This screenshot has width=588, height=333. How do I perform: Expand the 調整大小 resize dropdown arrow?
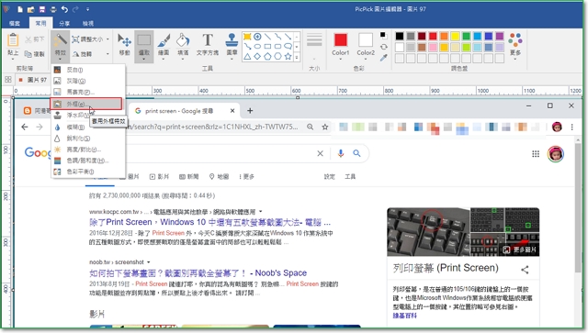[x=107, y=39]
